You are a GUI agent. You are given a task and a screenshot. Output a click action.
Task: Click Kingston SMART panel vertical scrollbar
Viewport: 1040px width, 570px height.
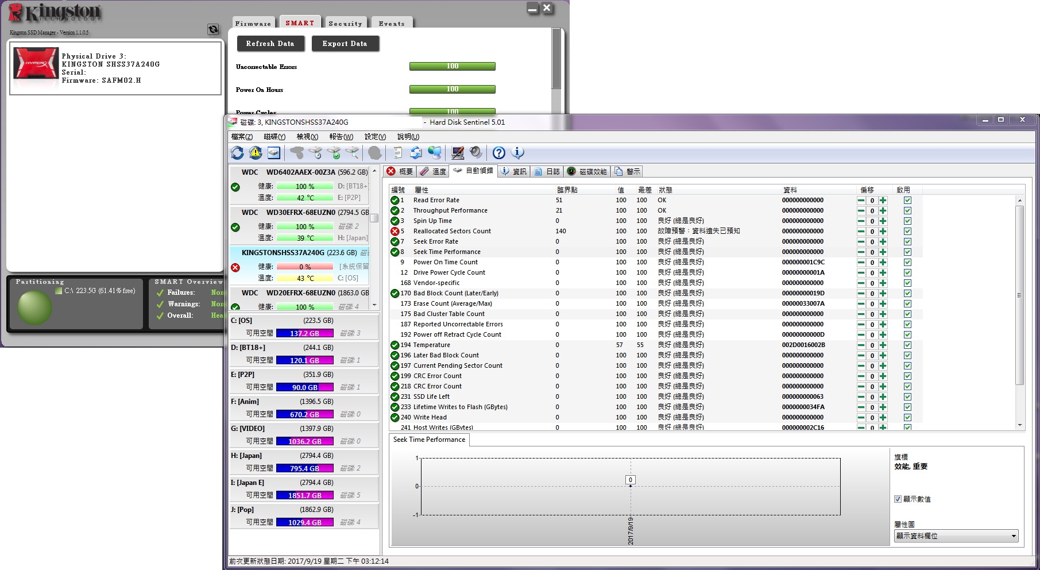coord(556,60)
